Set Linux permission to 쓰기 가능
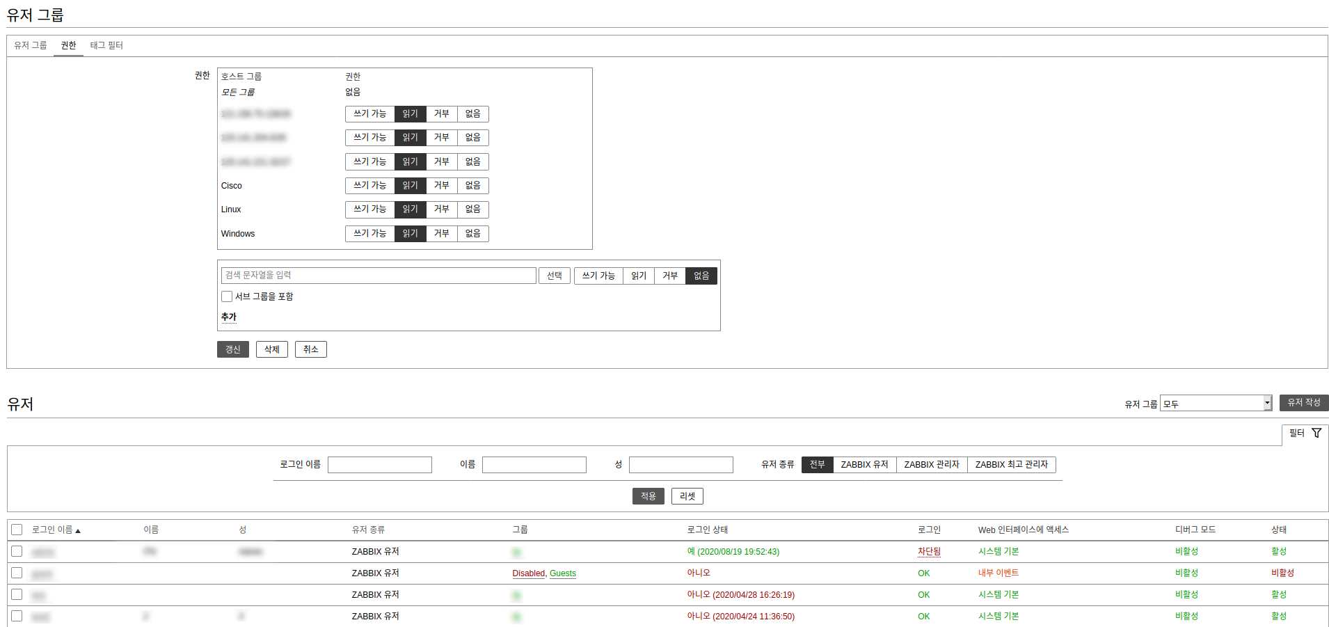Viewport: 1329px width, 627px height. (x=369, y=209)
